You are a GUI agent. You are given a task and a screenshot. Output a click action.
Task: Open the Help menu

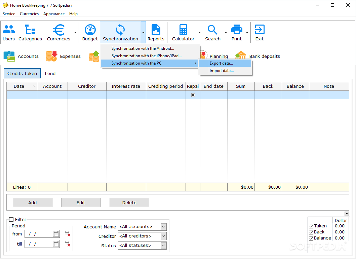tap(73, 14)
